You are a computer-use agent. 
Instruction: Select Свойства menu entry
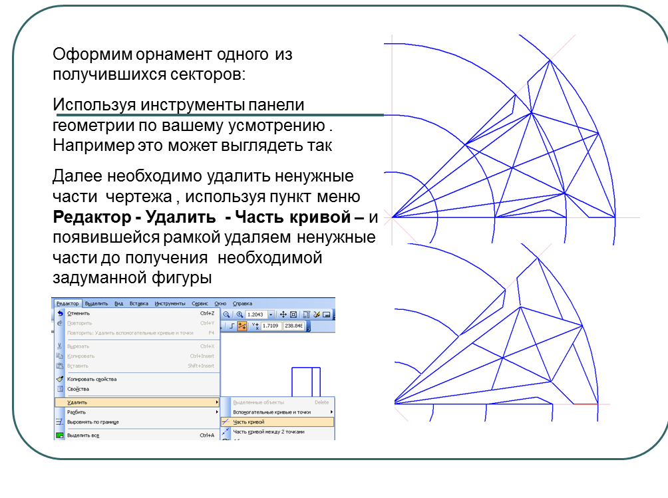(137, 388)
